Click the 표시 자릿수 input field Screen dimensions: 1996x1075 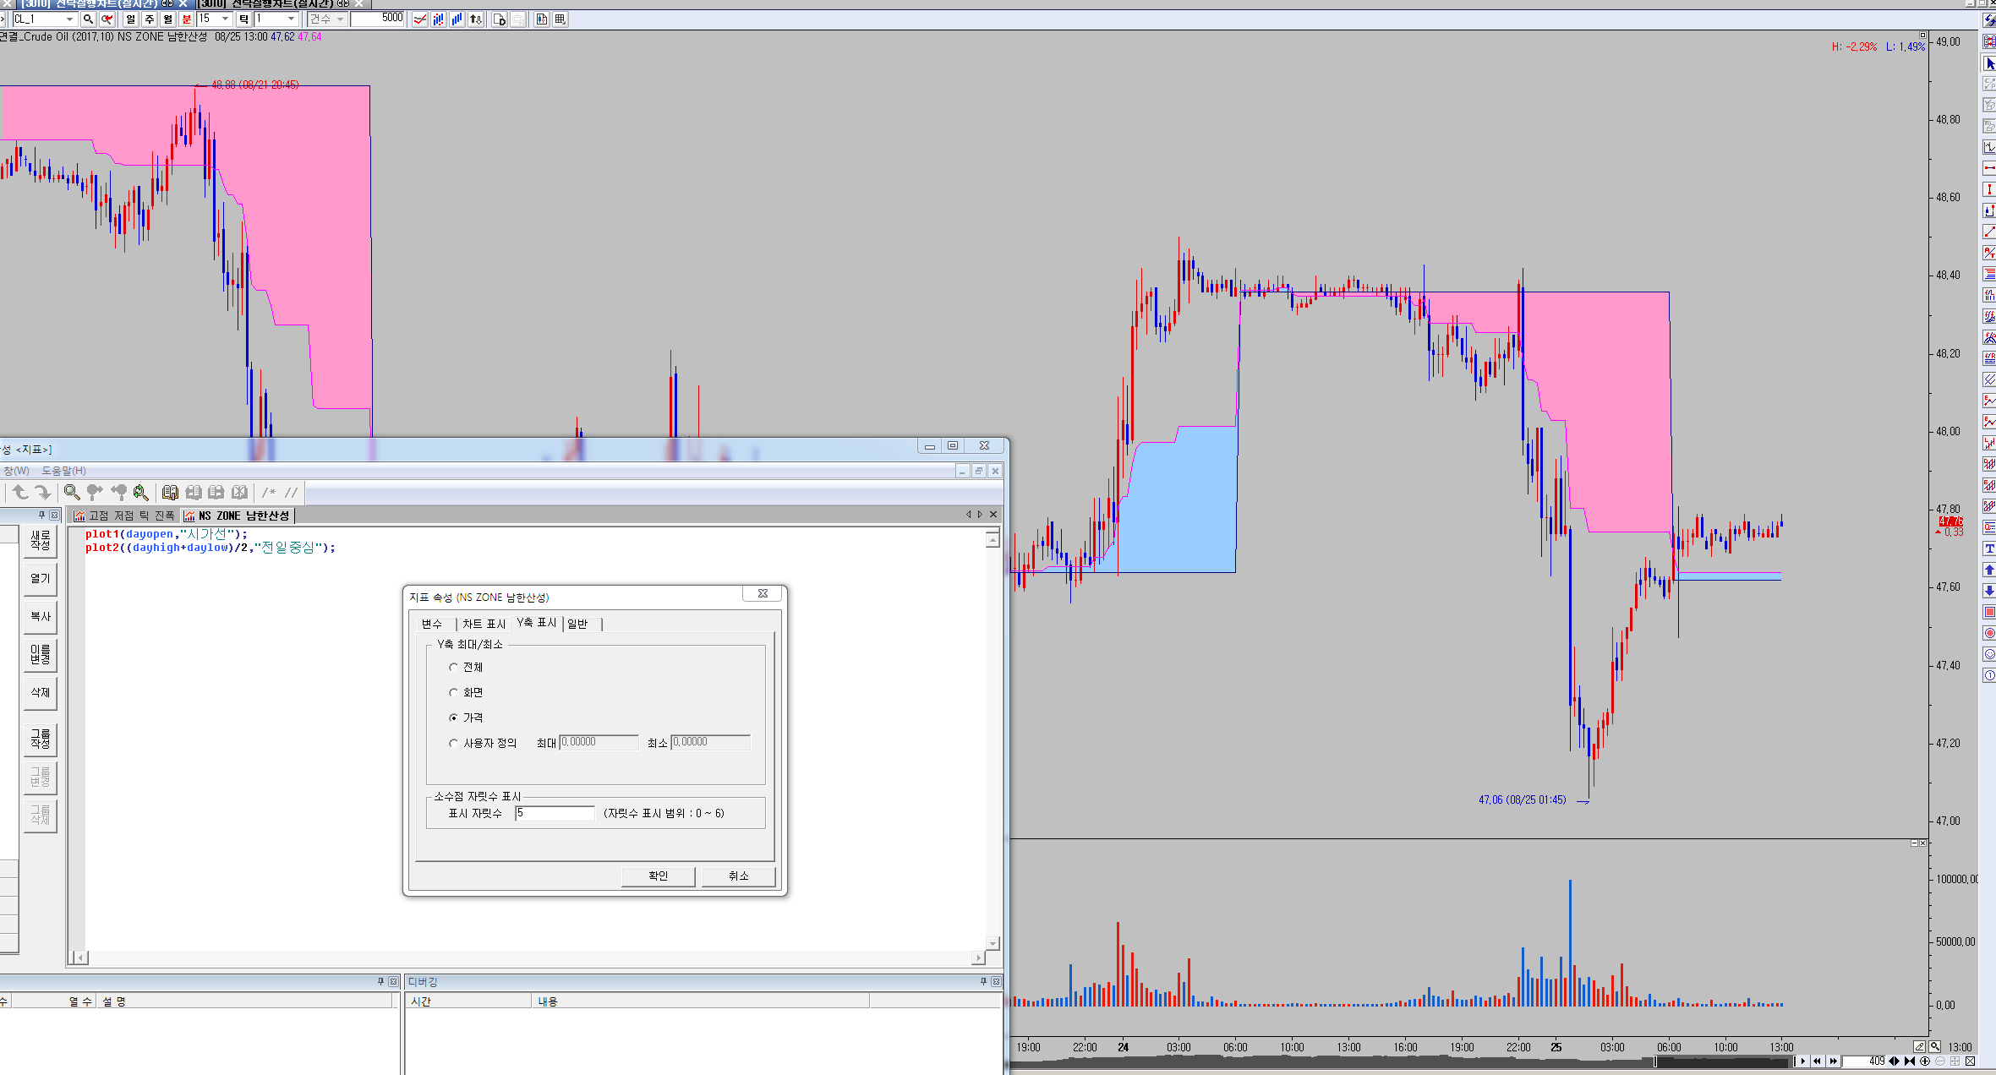[x=555, y=813]
